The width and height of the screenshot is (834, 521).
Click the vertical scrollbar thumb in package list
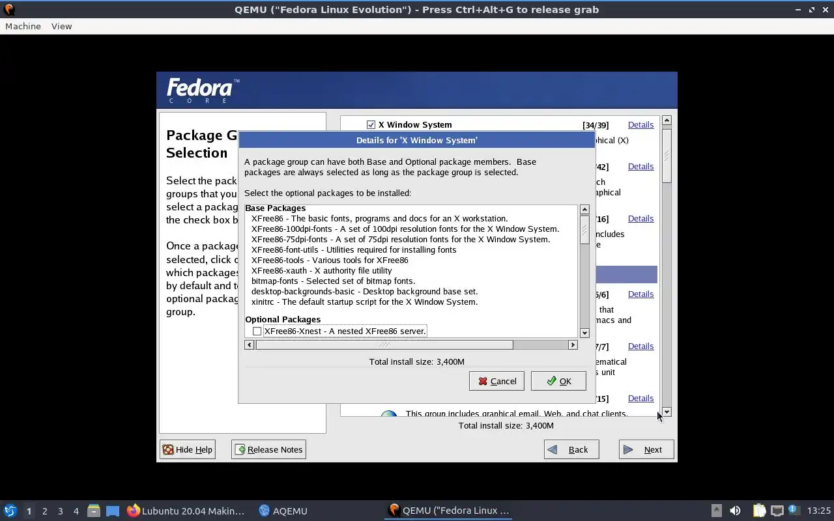(x=584, y=230)
